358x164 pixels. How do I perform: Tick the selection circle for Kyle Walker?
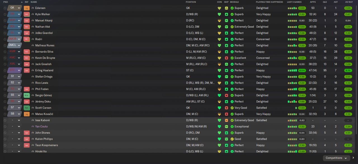5,14
